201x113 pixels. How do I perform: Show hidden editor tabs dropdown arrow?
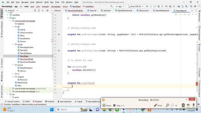[x=192, y=10]
